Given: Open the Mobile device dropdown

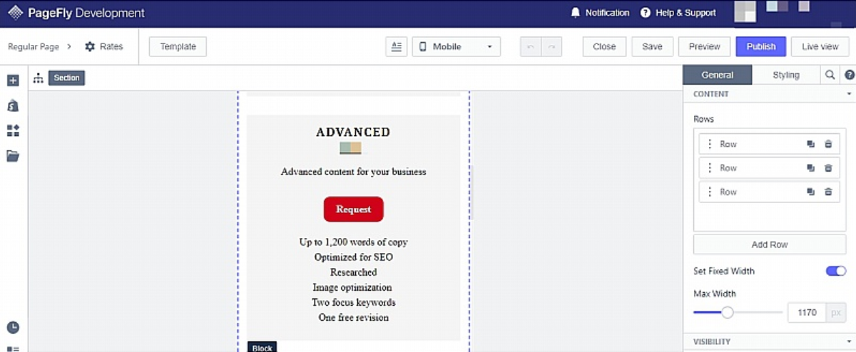Looking at the screenshot, I should click(x=457, y=46).
